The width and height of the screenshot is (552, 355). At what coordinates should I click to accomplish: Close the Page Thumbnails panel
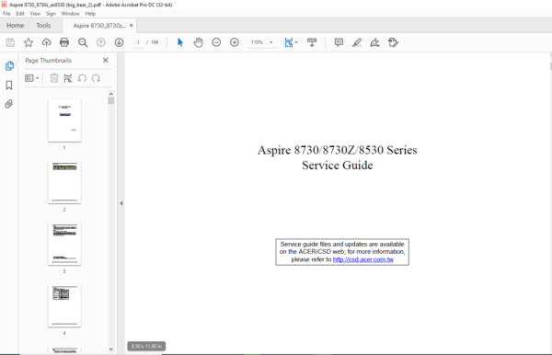tap(105, 60)
